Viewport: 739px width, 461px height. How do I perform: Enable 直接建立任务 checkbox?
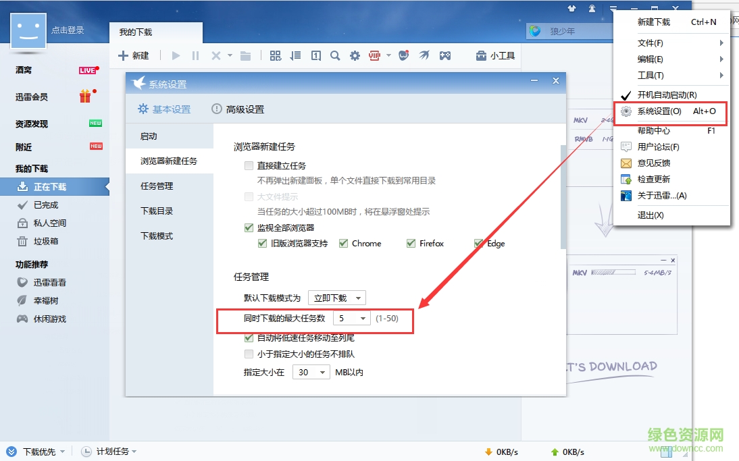249,165
